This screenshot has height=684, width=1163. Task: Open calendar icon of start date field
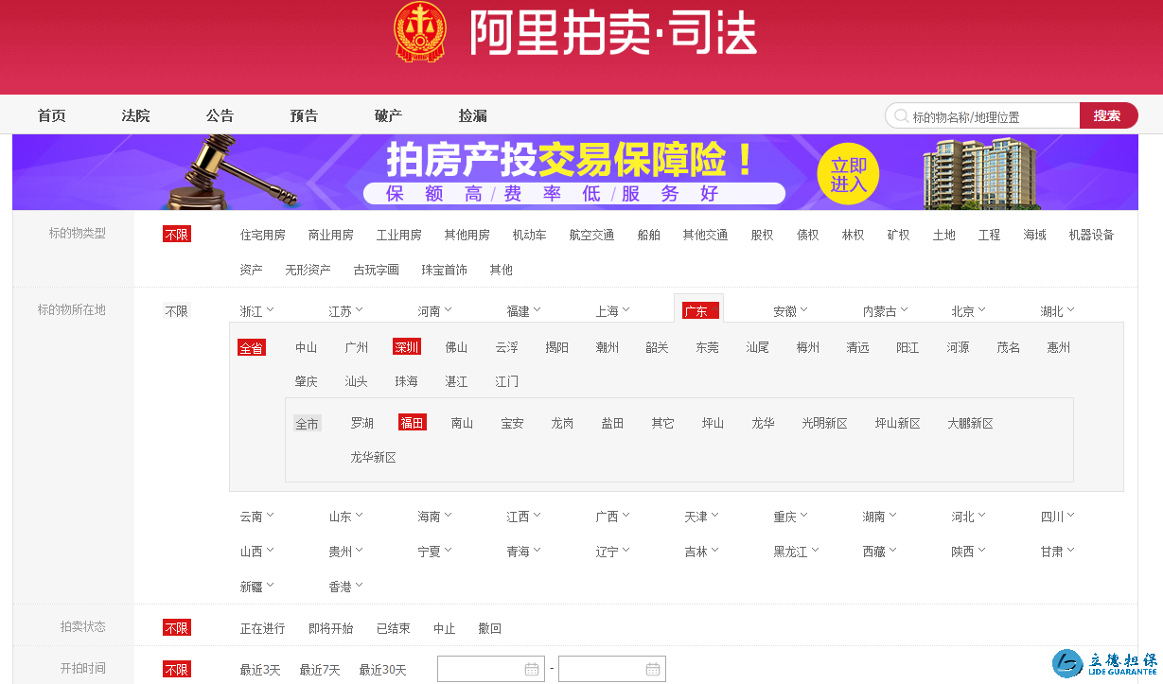coord(532,669)
